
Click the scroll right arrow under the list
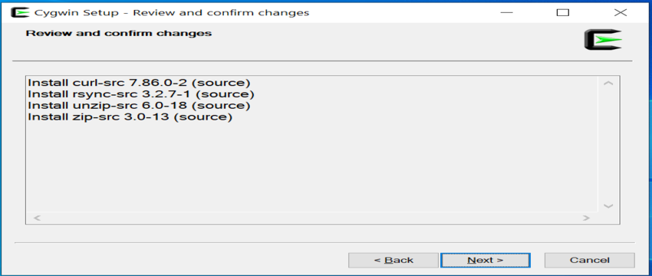pos(586,218)
